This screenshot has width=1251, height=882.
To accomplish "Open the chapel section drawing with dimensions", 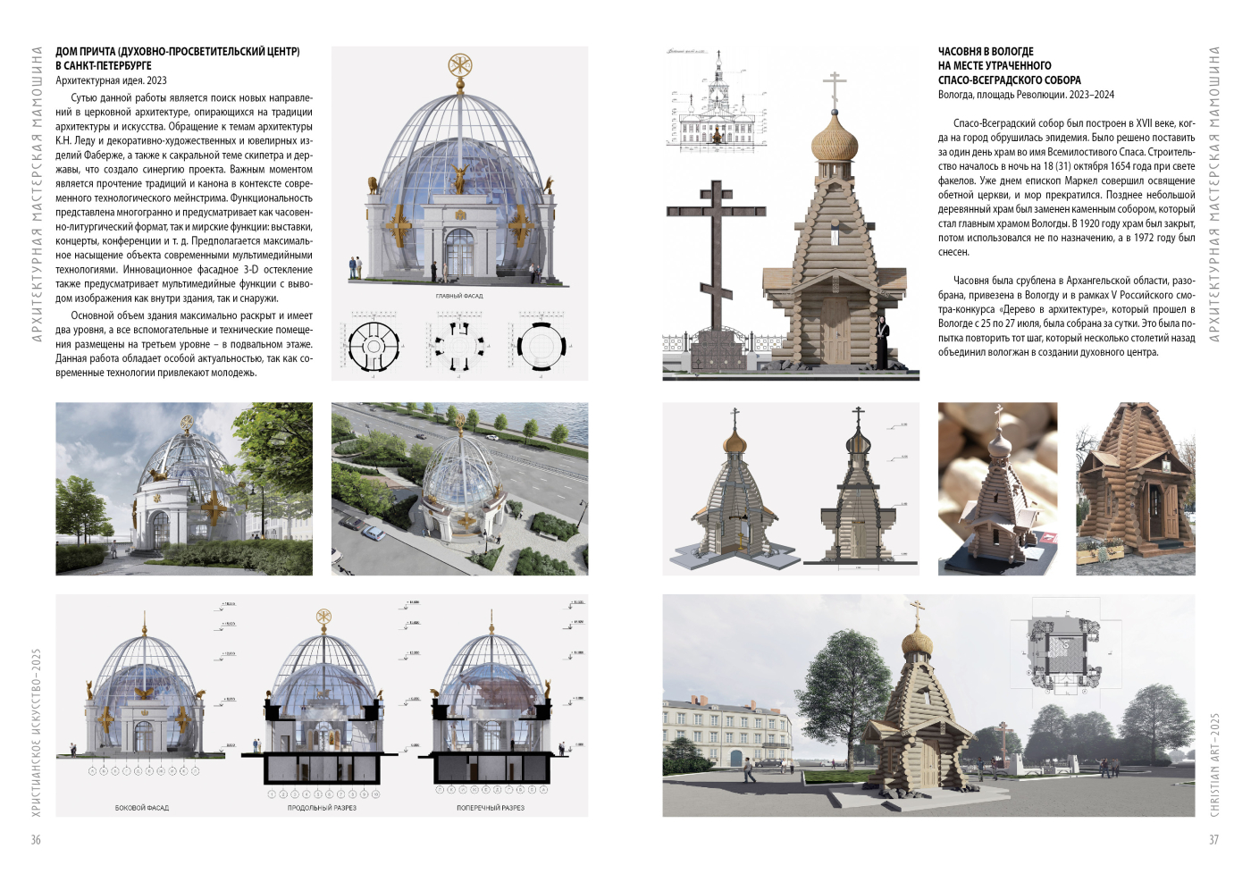I will pyautogui.click(x=860, y=487).
